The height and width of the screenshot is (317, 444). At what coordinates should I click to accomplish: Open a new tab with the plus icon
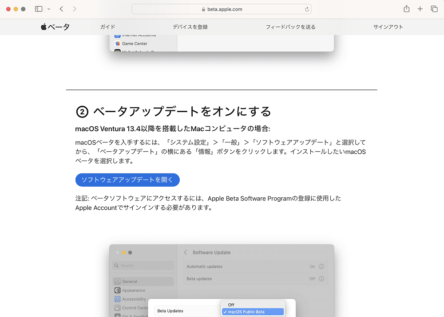pyautogui.click(x=420, y=9)
